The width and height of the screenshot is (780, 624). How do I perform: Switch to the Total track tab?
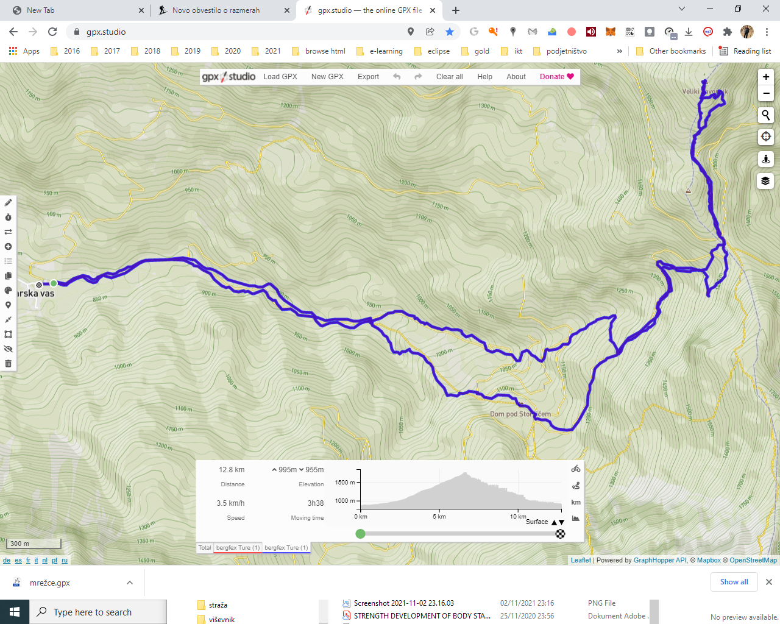tap(205, 548)
